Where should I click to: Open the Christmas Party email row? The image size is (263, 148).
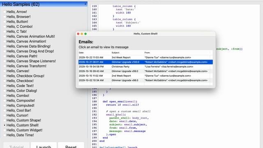145,67
